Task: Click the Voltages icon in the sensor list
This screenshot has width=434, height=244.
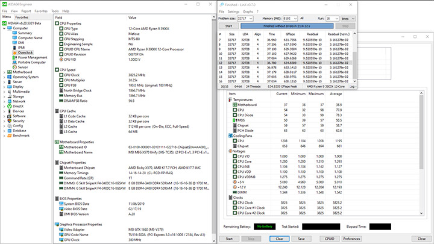Action: [x=230, y=151]
